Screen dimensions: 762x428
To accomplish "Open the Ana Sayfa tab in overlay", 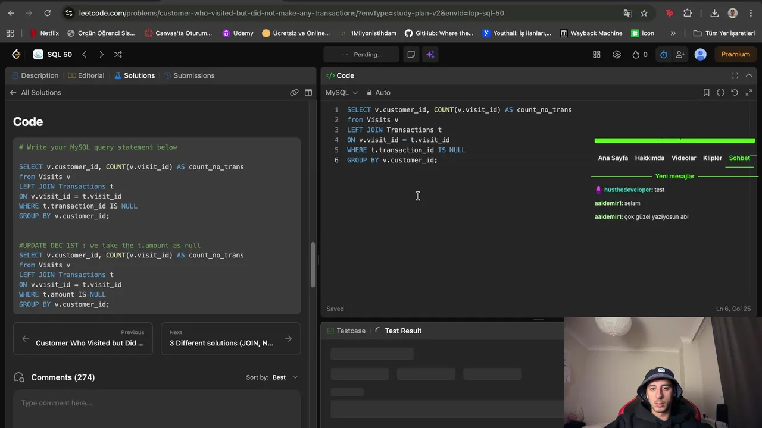I will [x=613, y=158].
